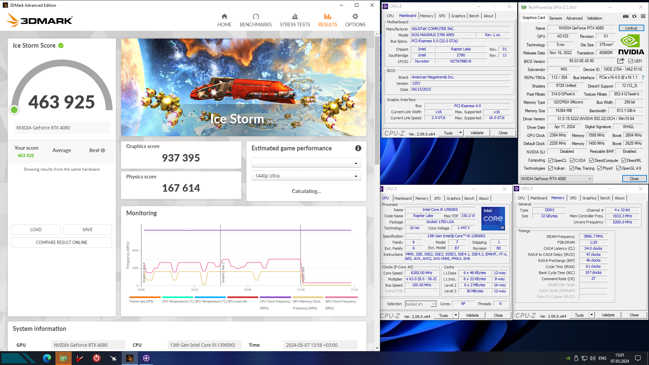649x365 pixels.
Task: Toggle the Ray Tracing checkbox in GPU-Z
Action: [572, 168]
